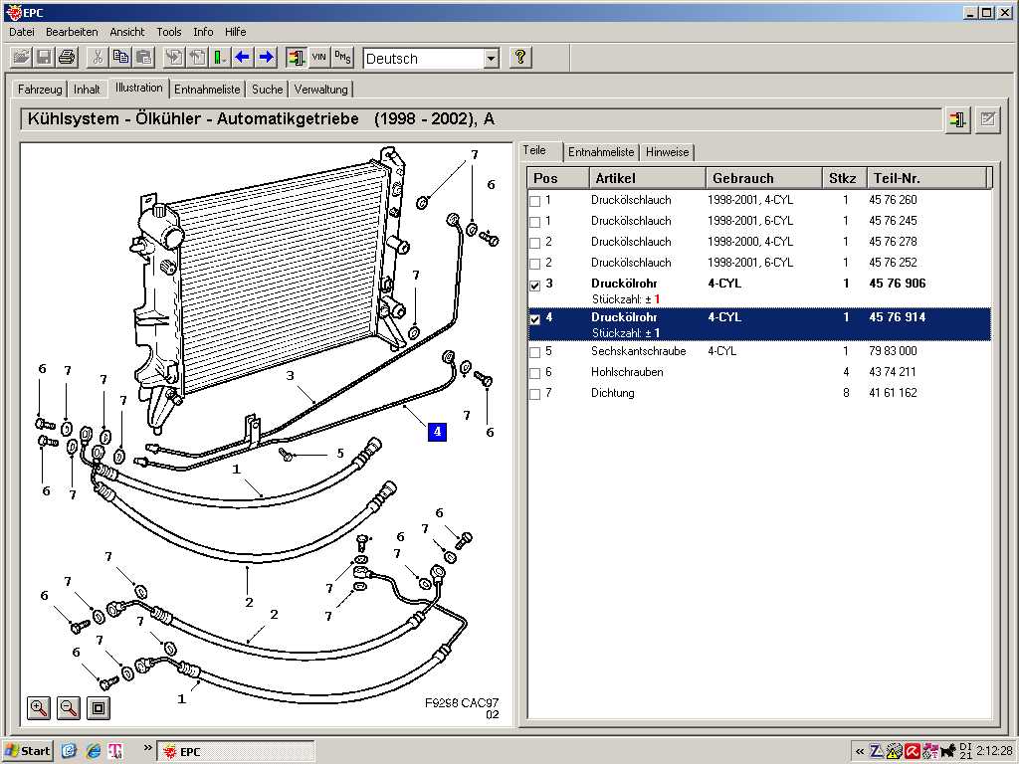Viewport: 1019px width, 764px height.
Task: Check Dichtung position 7 checkbox
Action: tap(534, 394)
